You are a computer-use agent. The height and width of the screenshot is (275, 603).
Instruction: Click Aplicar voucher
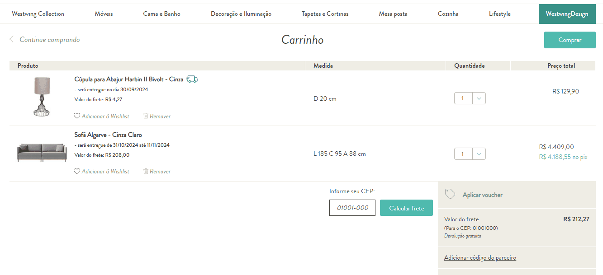(483, 195)
